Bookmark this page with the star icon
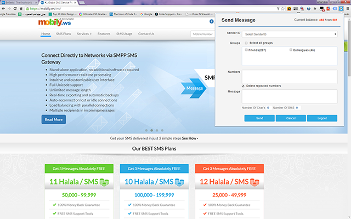The height and width of the screenshot is (219, 351). click(x=283, y=9)
